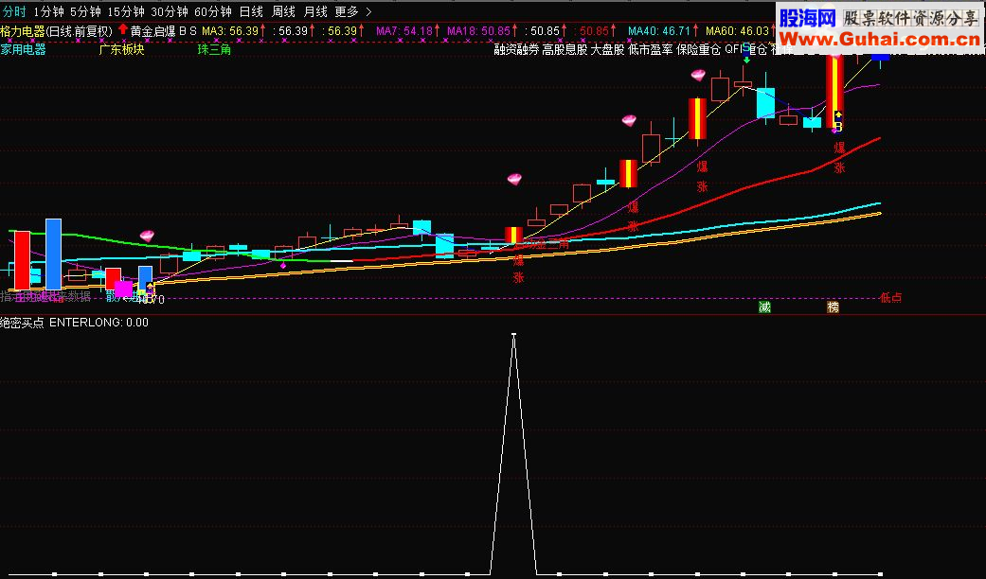Click the 榜 badge on the time axis
The width and height of the screenshot is (986, 579).
[x=834, y=307]
